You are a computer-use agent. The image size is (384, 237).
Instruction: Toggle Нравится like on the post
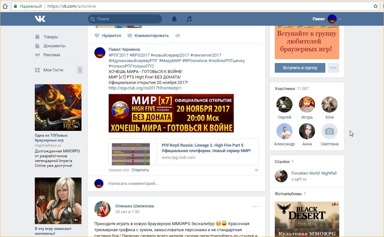108,36
